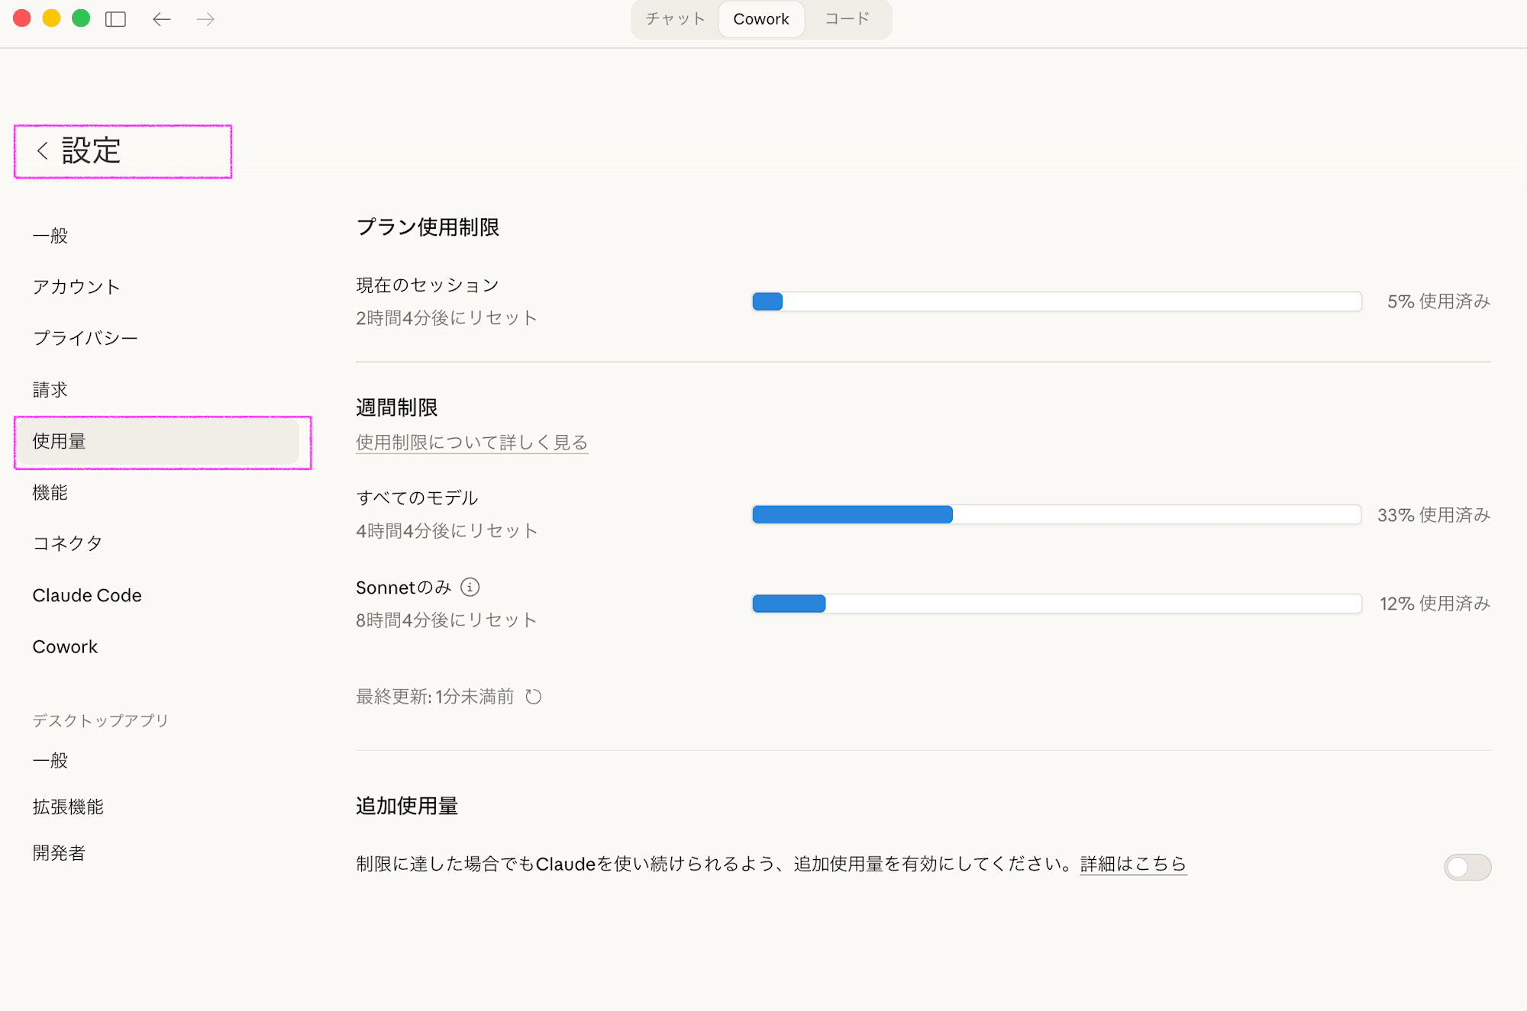Go back using the navigation back arrow

(161, 19)
